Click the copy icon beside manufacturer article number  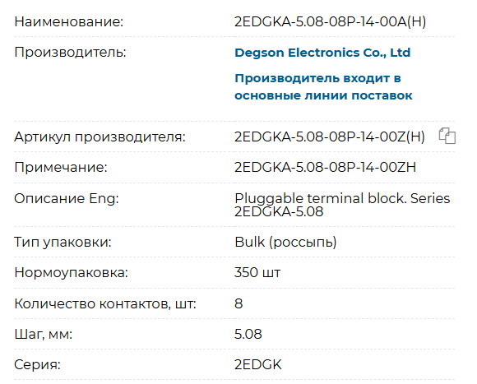coord(447,136)
